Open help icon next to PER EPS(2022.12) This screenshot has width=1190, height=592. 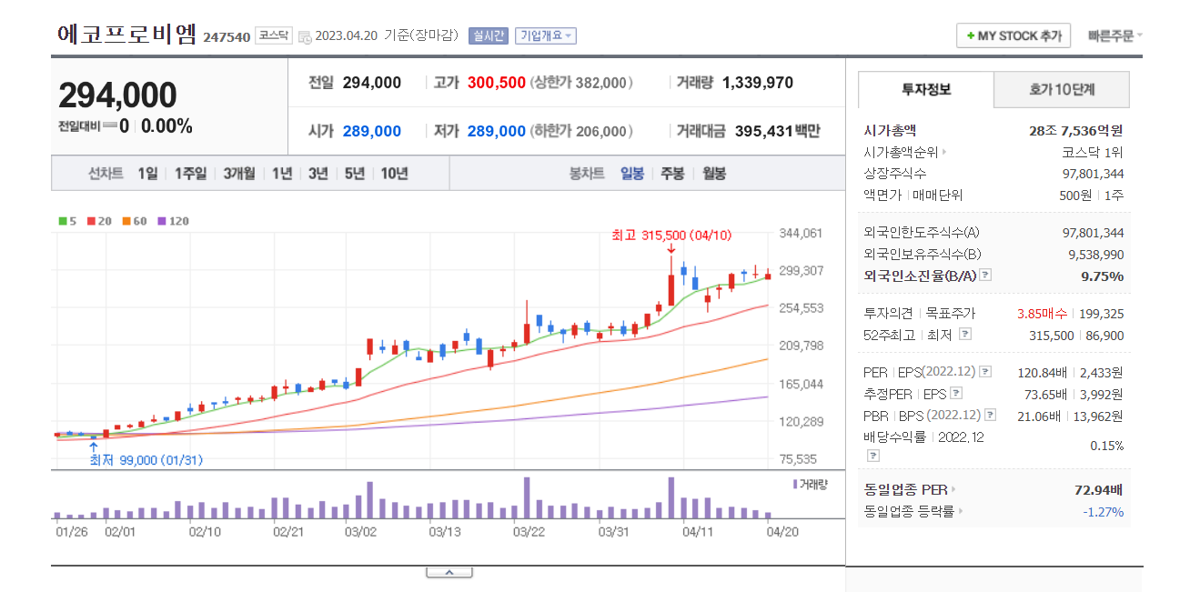tap(985, 372)
